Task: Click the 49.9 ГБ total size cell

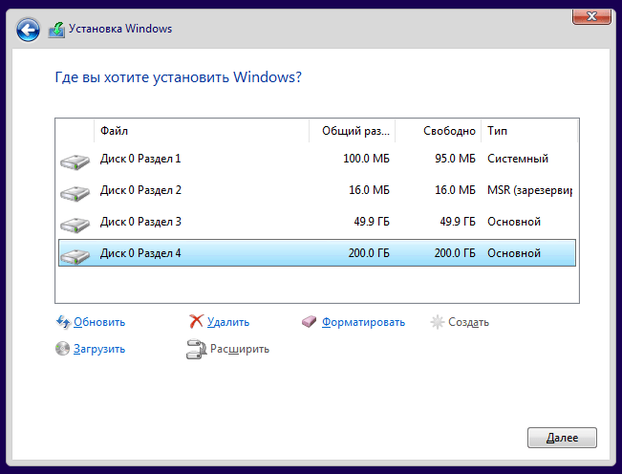Action: (x=372, y=222)
